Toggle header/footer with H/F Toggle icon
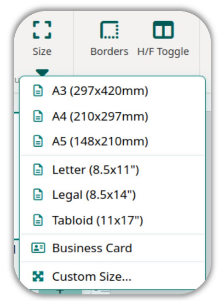This screenshot has height=301, width=218. pyautogui.click(x=163, y=30)
